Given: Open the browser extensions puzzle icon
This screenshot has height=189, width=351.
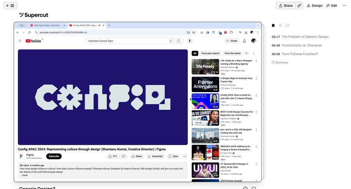Looking at the screenshot, I should (231, 32).
